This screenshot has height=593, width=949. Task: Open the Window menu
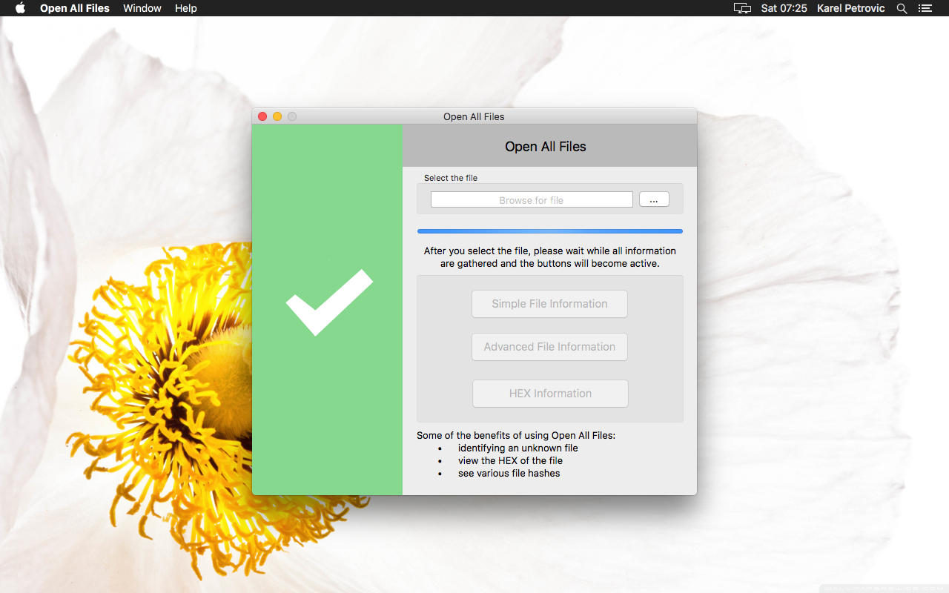(142, 8)
